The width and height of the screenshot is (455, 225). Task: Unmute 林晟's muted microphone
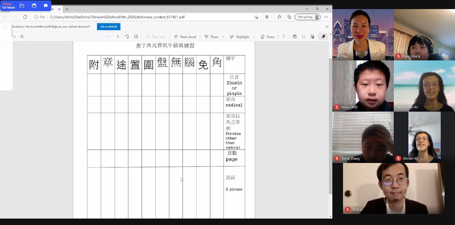tap(348, 210)
